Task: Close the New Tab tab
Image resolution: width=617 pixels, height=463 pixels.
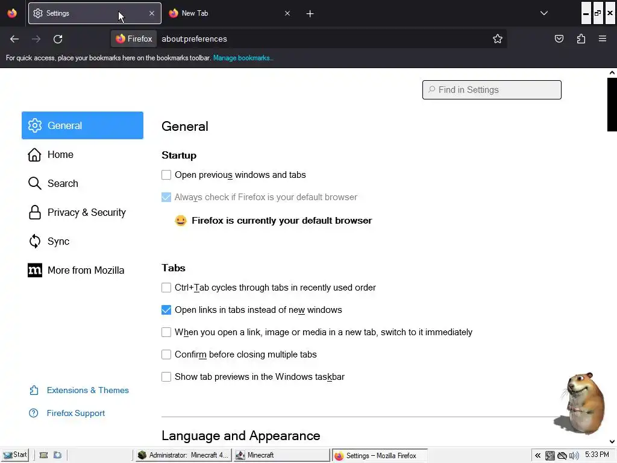Action: pos(287,13)
